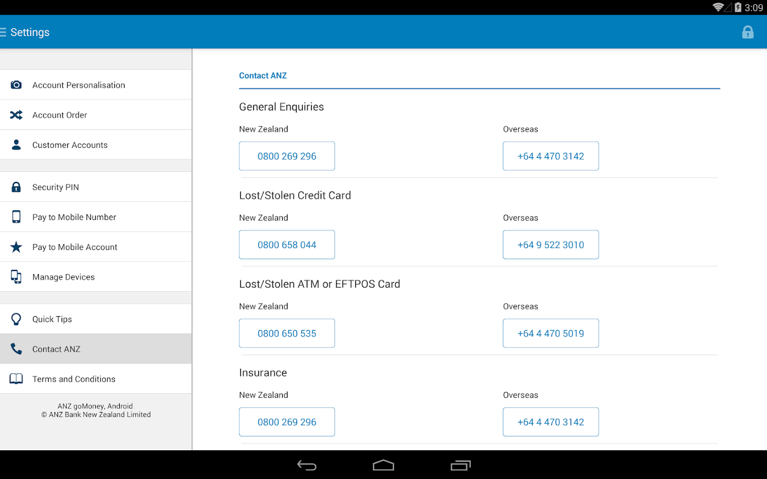The image size is (767, 479).
Task: Select Account Order in the sidebar
Action: click(96, 115)
